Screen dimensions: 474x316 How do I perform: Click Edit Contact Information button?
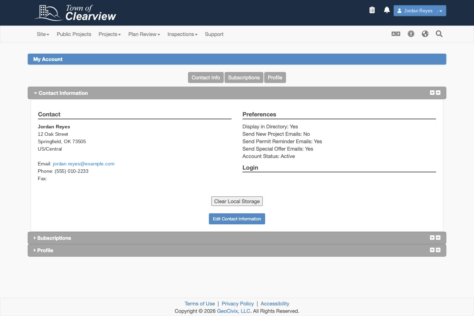click(x=237, y=219)
